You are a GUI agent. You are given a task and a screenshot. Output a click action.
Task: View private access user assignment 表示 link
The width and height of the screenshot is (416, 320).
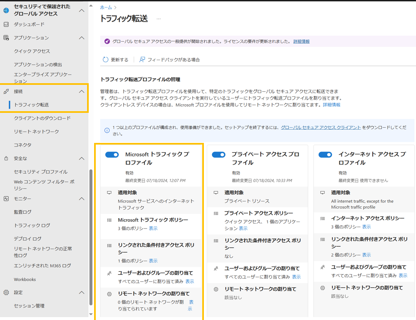coord(296,277)
